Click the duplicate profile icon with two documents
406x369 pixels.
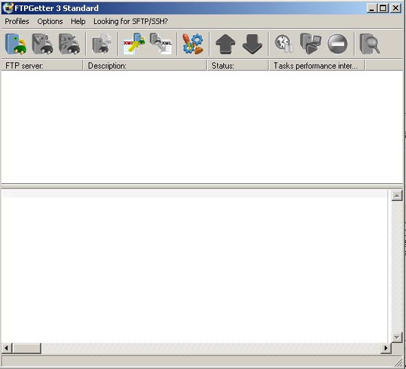102,44
